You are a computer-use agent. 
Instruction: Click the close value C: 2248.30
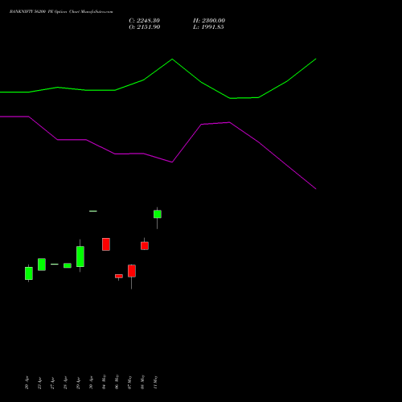pos(144,21)
